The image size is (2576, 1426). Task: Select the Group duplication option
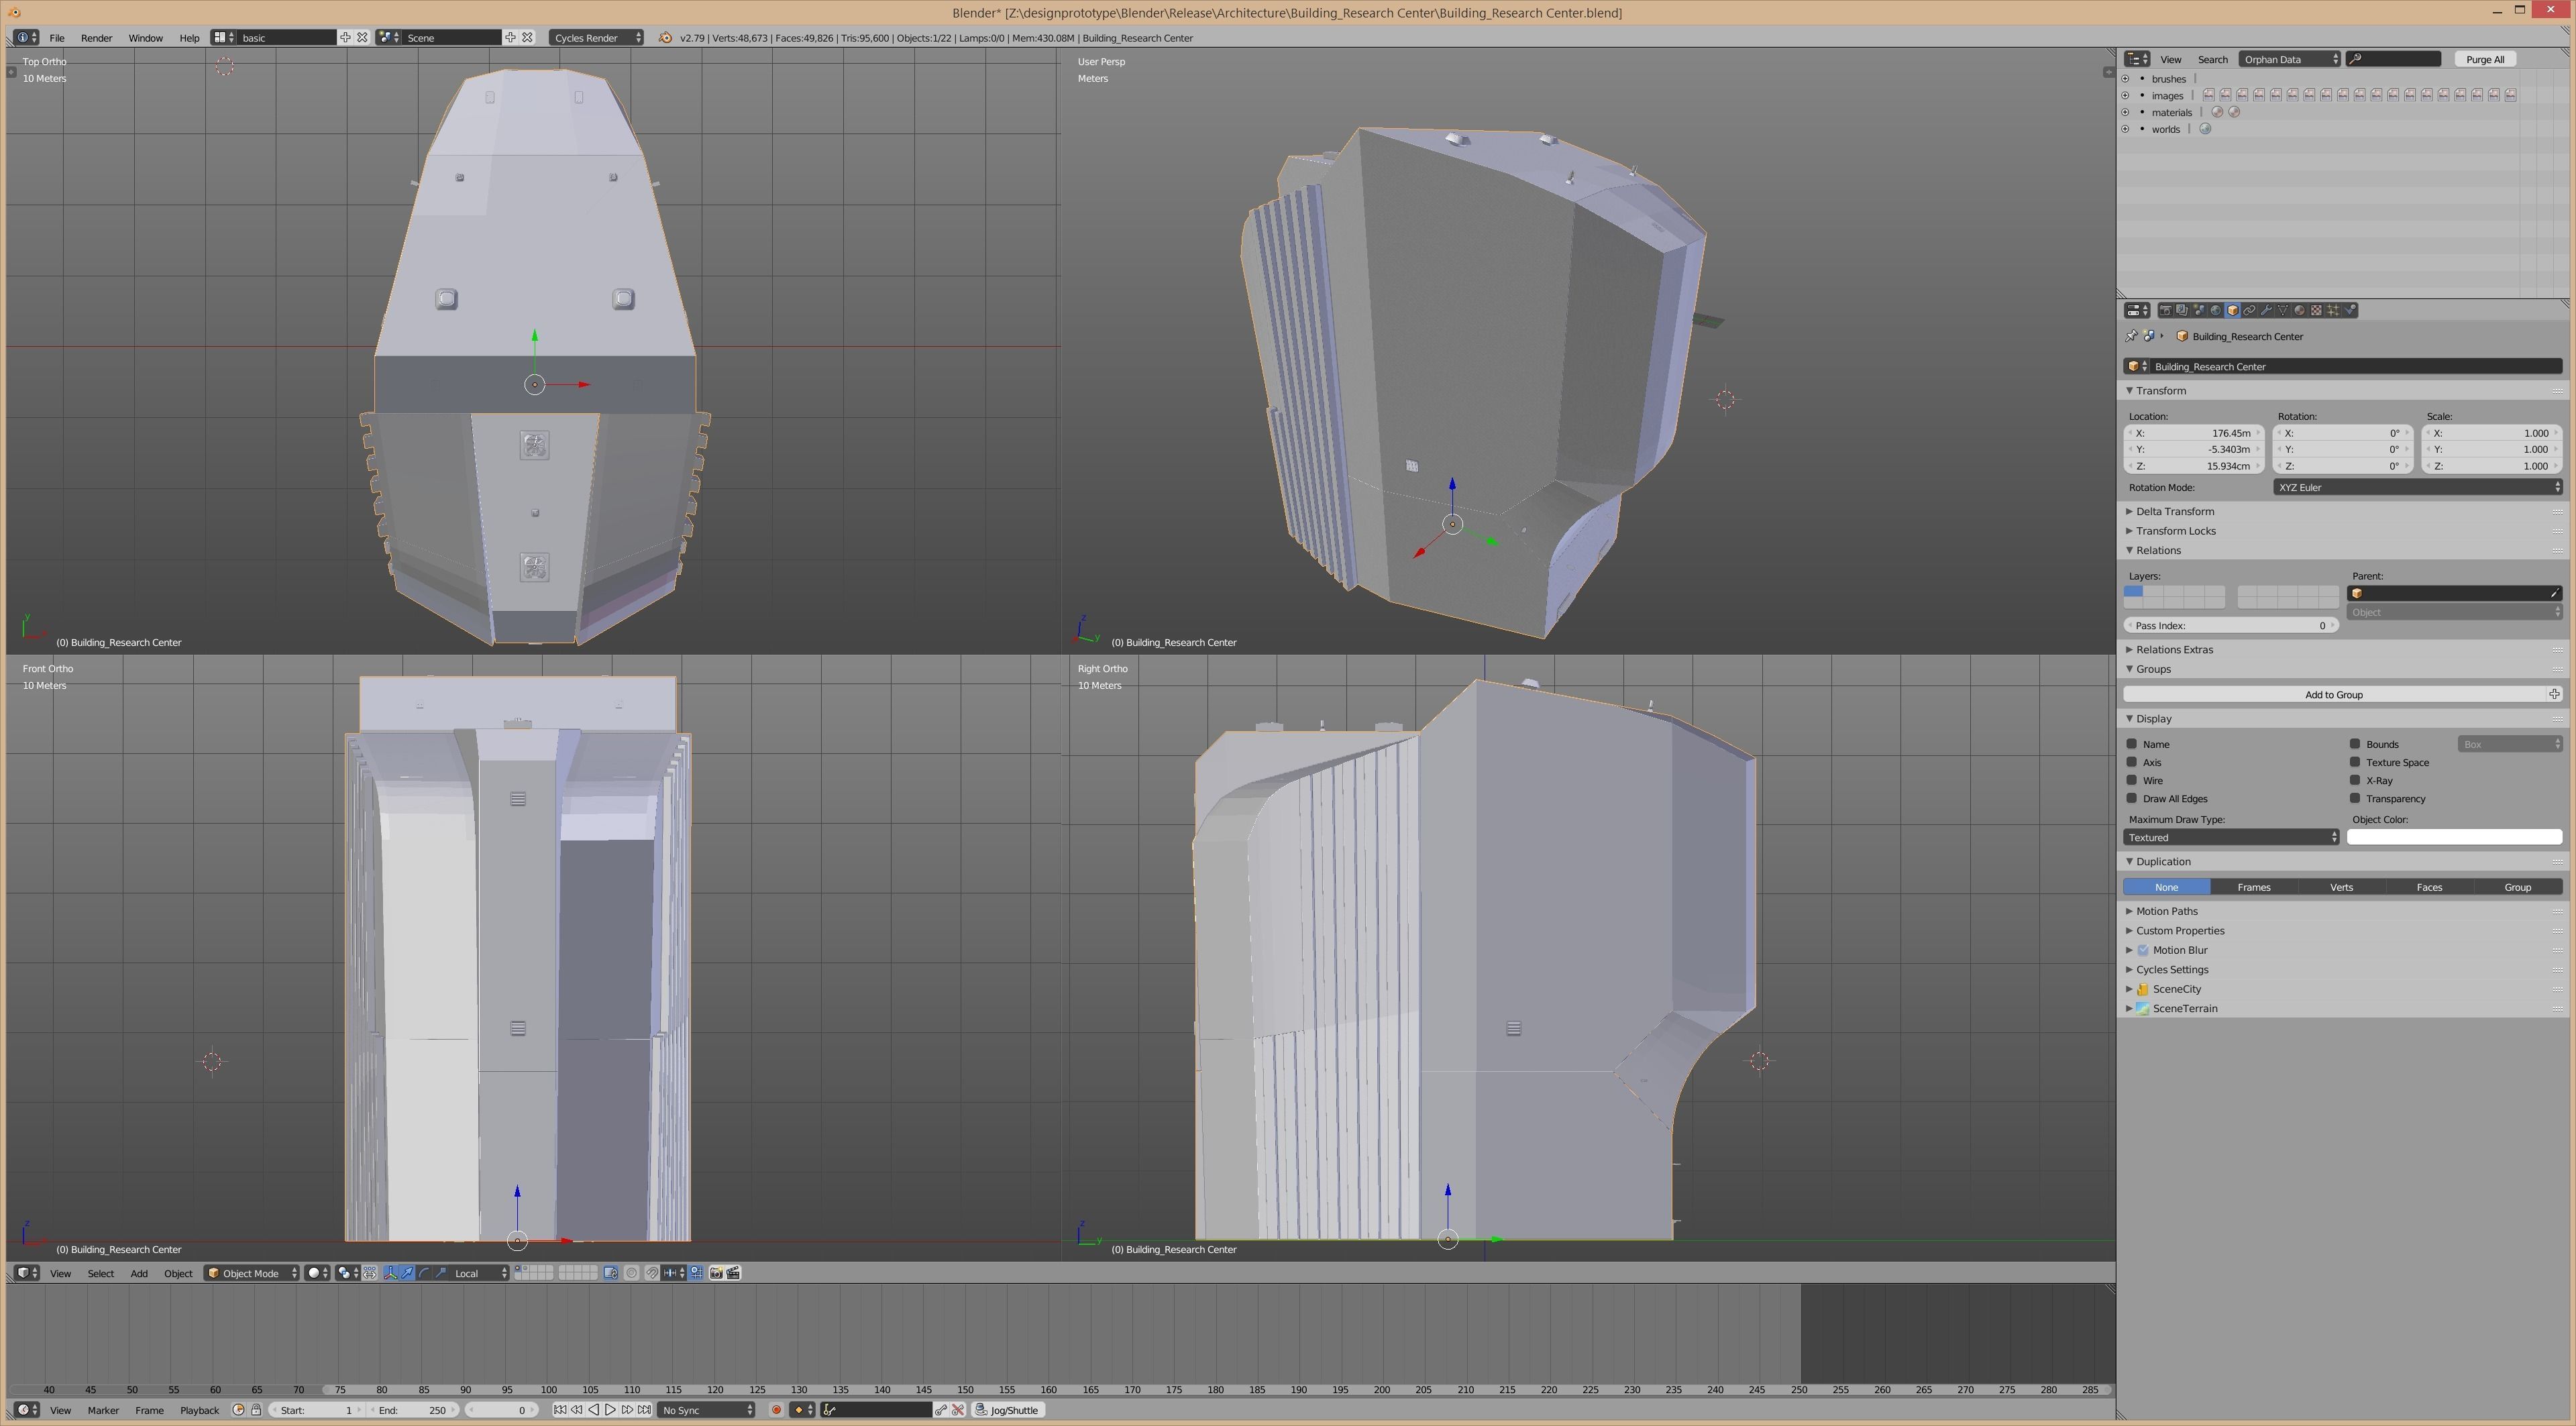pos(2517,887)
